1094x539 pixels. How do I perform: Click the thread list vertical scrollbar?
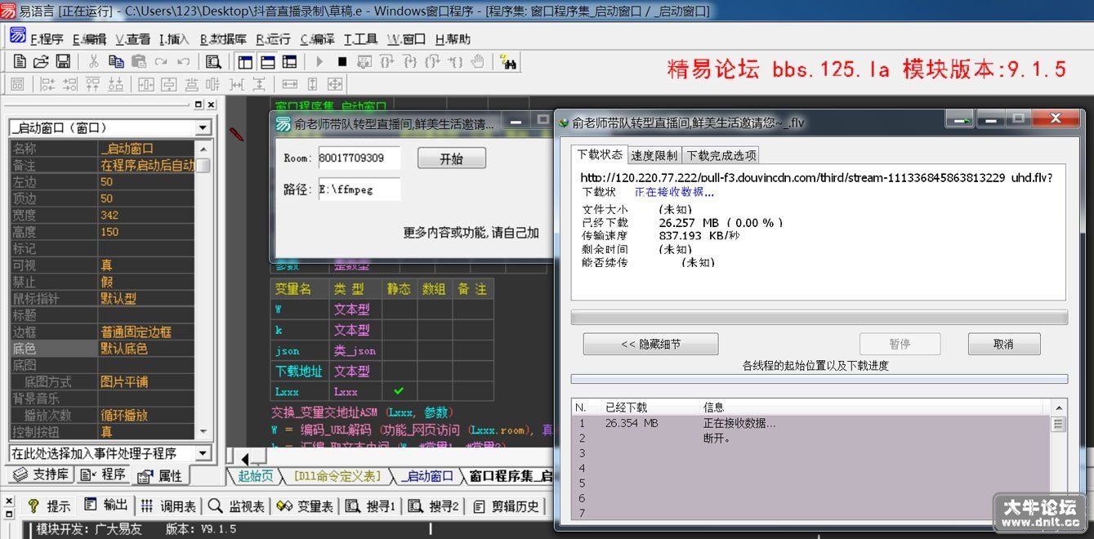1058,459
